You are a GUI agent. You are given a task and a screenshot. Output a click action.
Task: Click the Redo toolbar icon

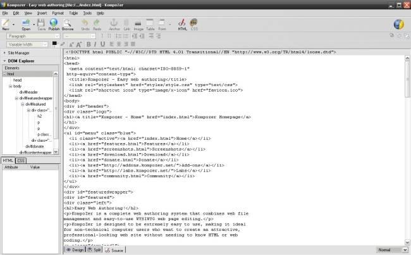(x=97, y=23)
